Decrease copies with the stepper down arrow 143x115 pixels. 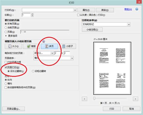click(32, 16)
